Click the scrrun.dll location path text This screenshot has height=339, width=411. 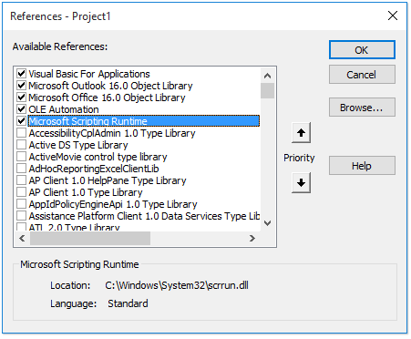pyautogui.click(x=177, y=285)
